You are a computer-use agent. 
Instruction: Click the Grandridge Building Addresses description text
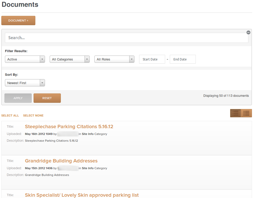(47, 175)
